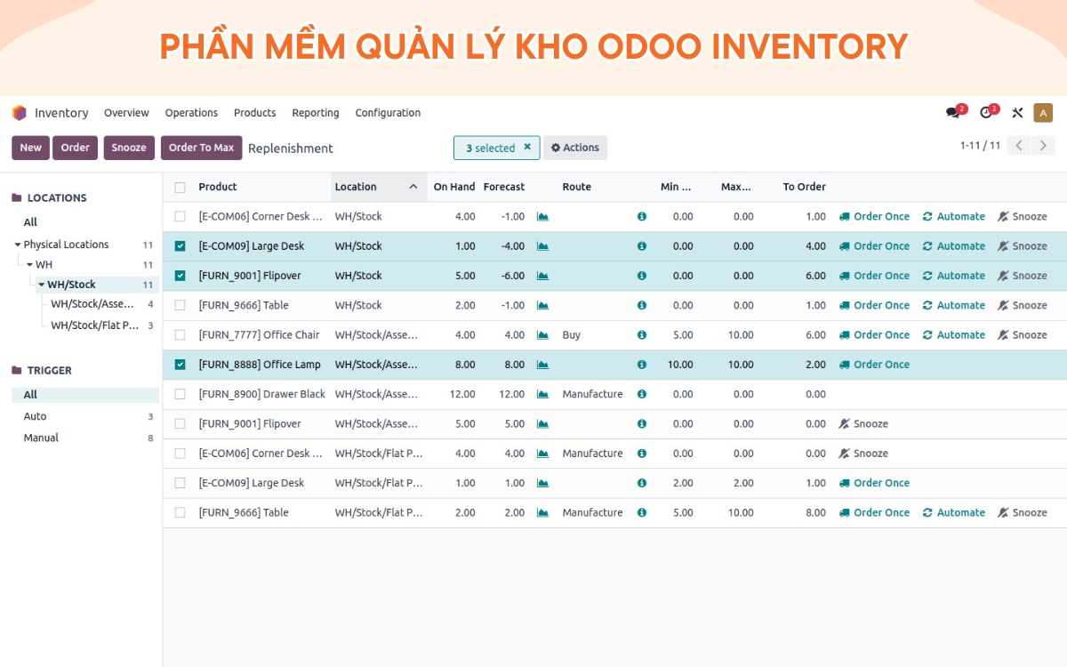
Task: Snooze Corner Desk WH/Stock/Flat P row
Action: 863,454
